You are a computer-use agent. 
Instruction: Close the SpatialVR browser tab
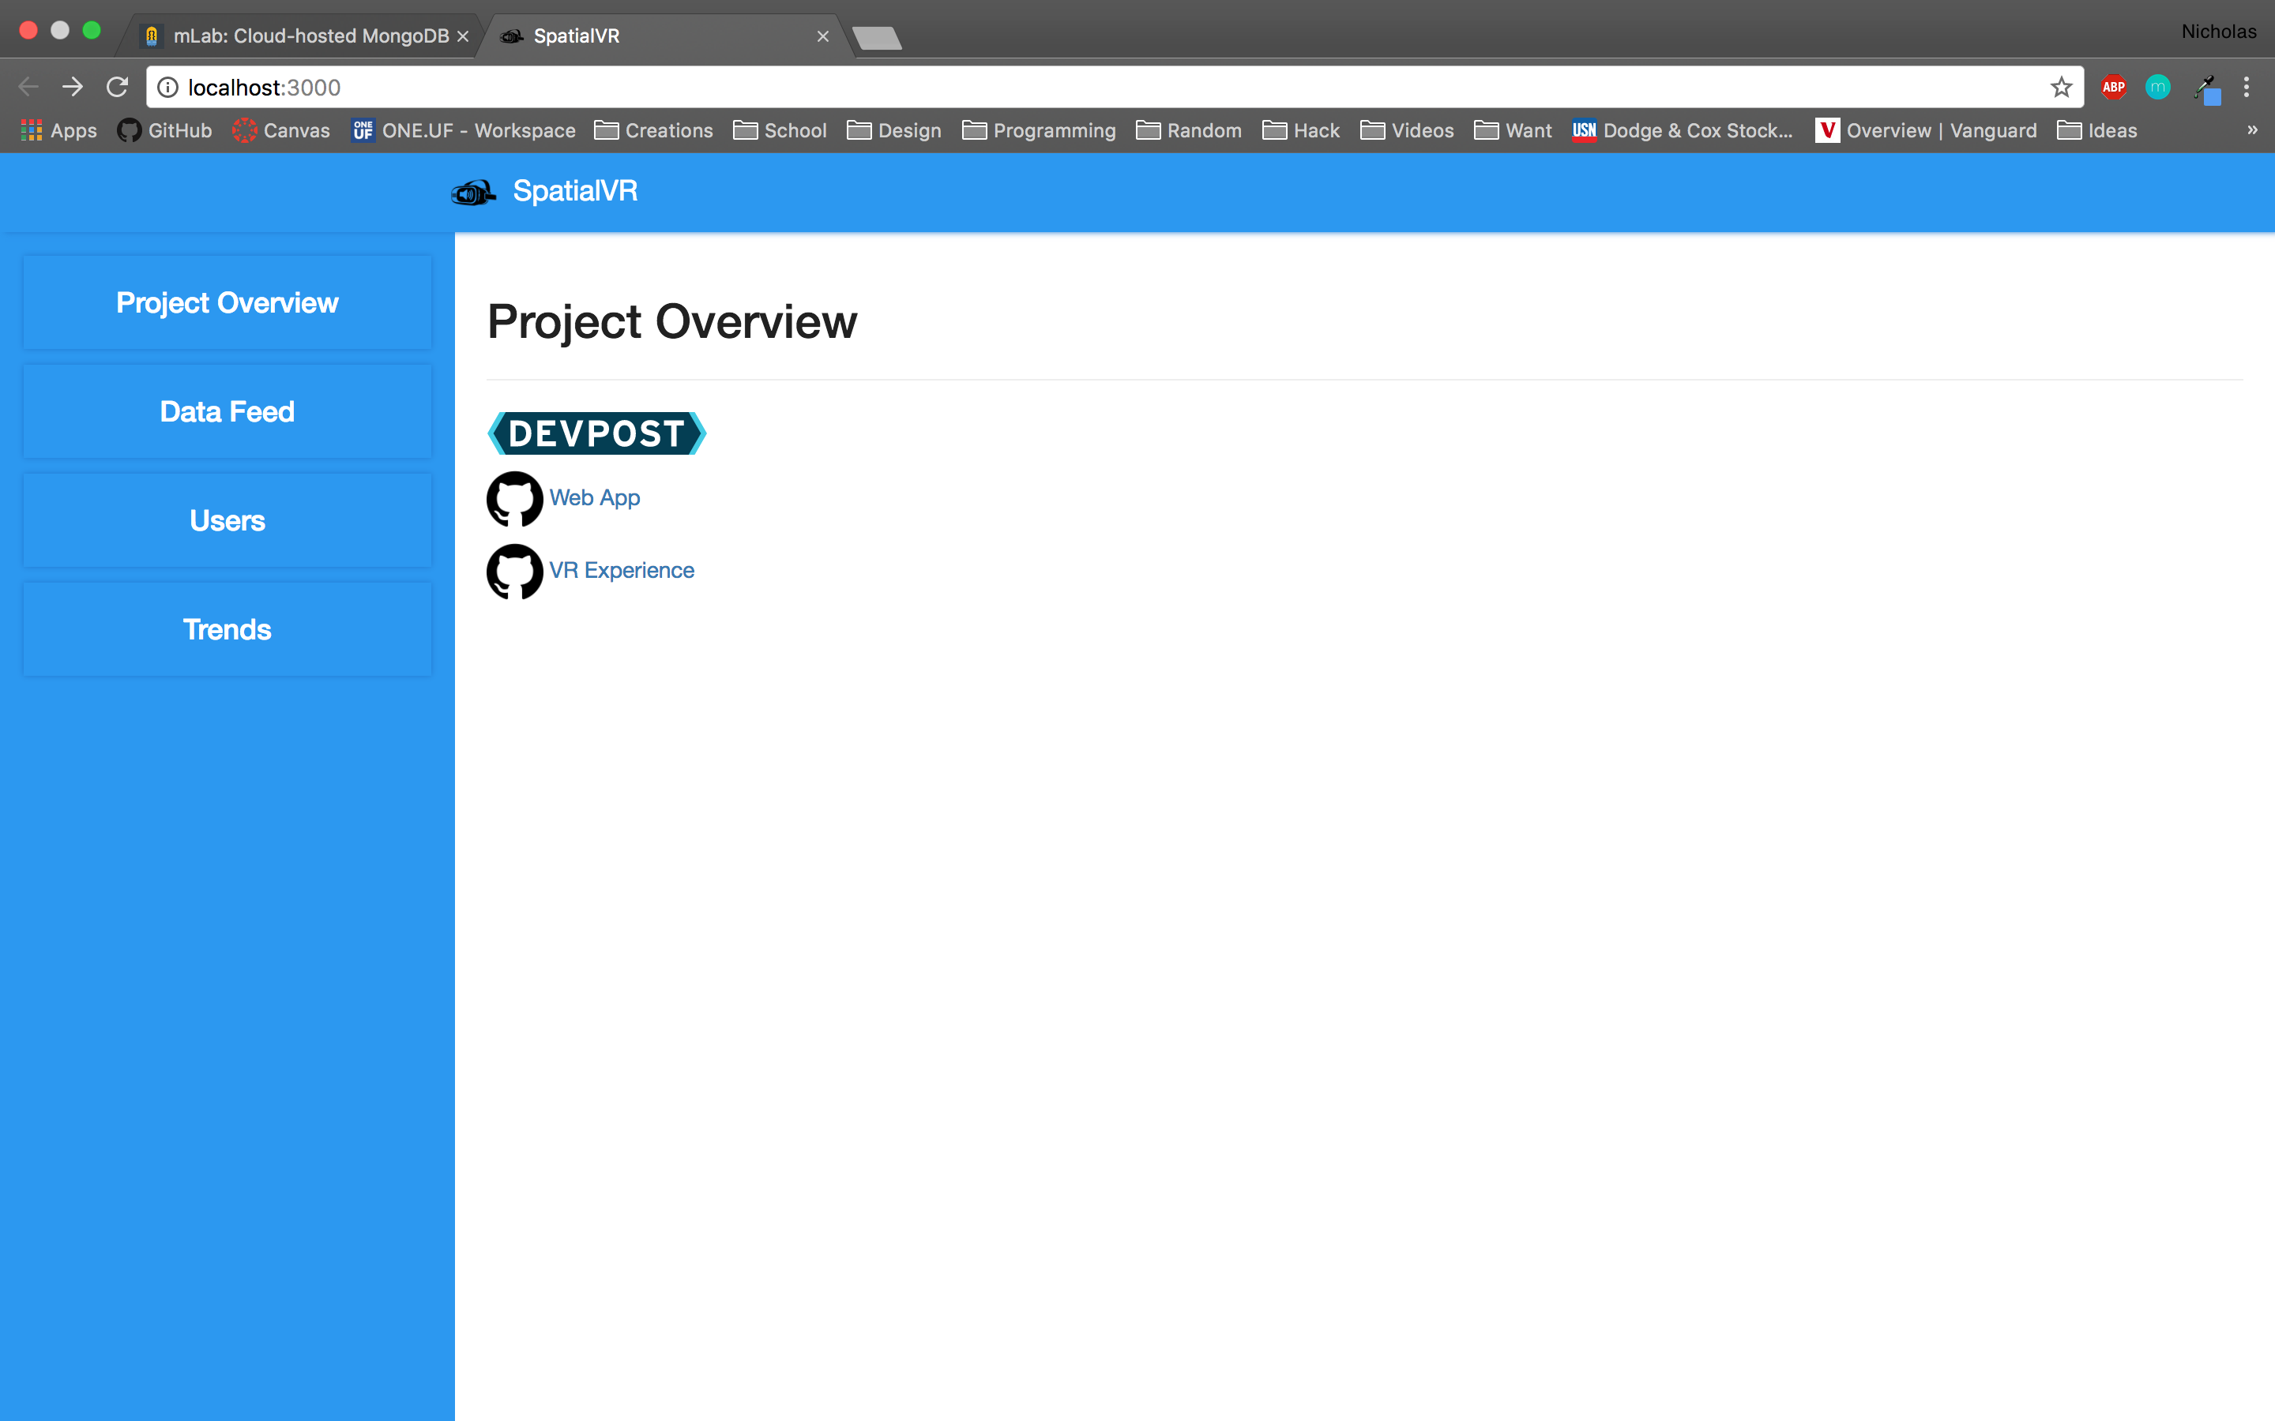822,36
